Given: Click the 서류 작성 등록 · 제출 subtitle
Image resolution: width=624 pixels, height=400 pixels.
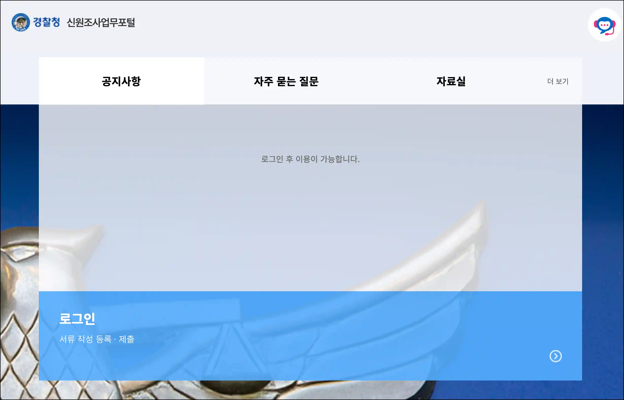Looking at the screenshot, I should point(97,339).
